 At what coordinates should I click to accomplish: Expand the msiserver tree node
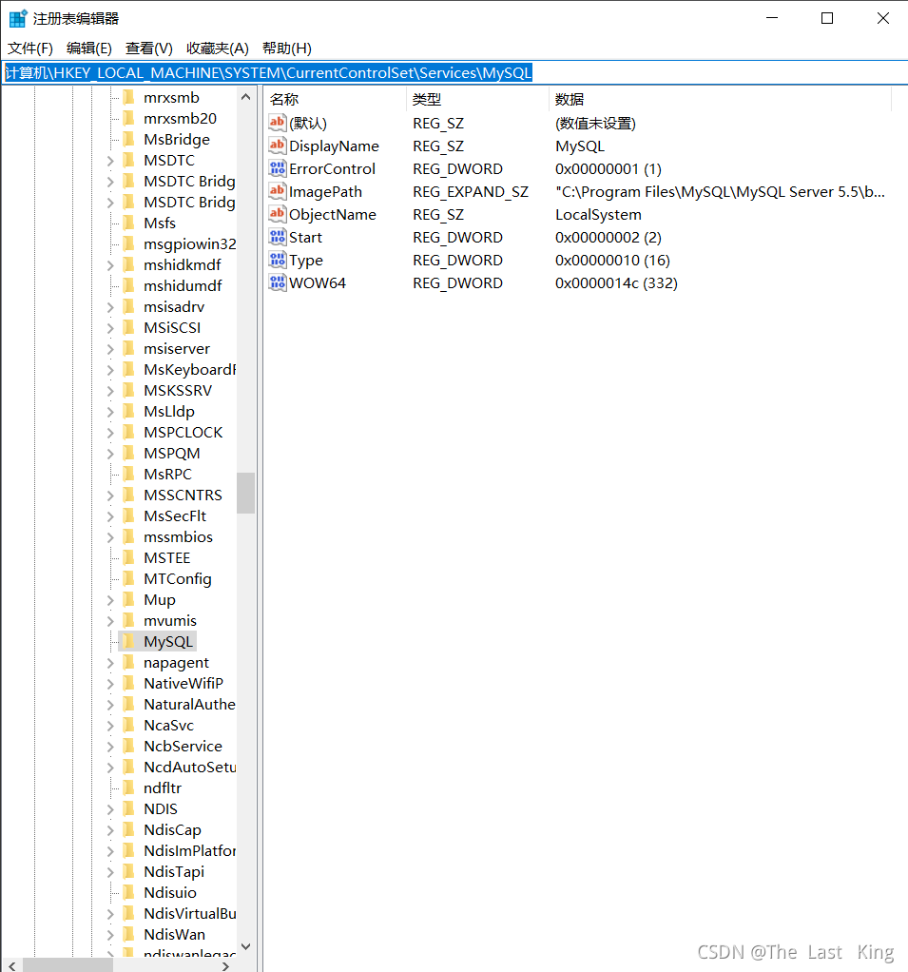tap(110, 349)
